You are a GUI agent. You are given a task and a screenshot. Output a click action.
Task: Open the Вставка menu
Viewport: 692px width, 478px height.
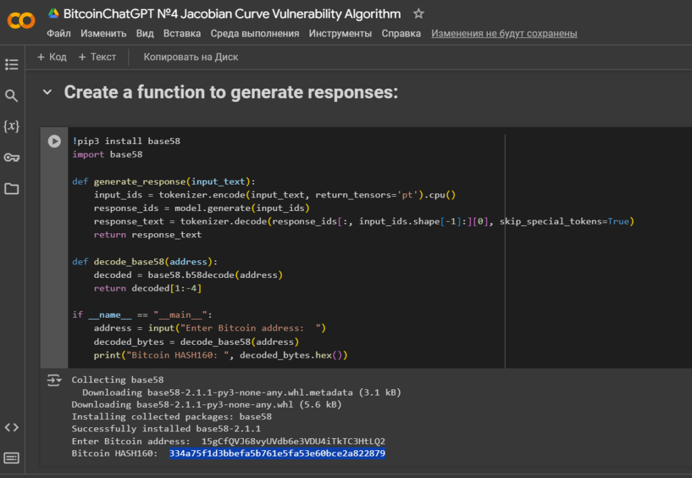pos(182,34)
